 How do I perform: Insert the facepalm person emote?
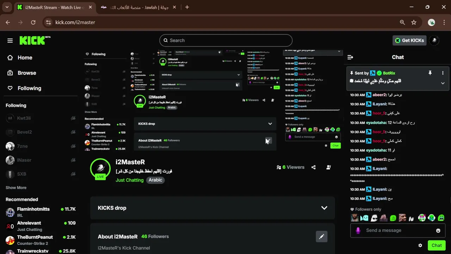(x=383, y=218)
